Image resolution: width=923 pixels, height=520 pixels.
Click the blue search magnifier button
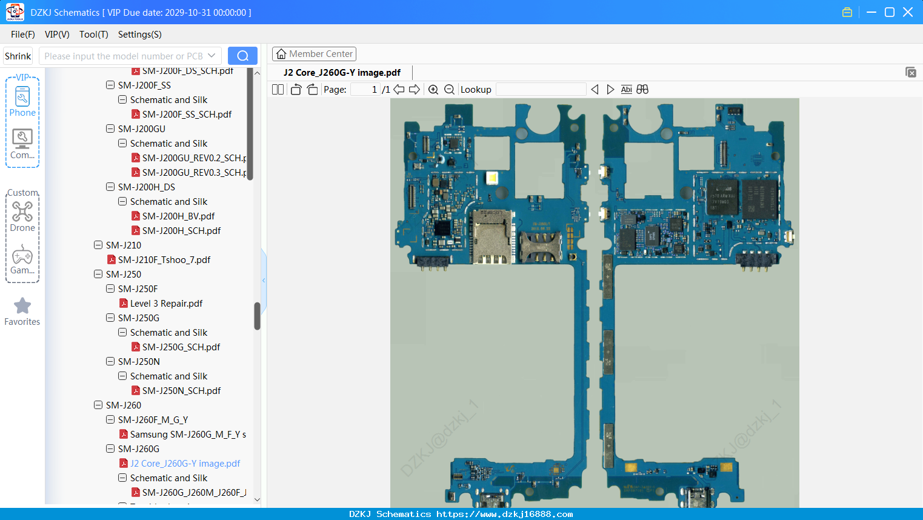click(242, 56)
